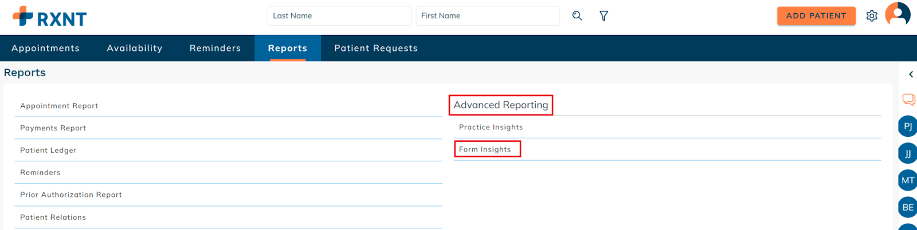Open the Payments Report

coord(228,128)
